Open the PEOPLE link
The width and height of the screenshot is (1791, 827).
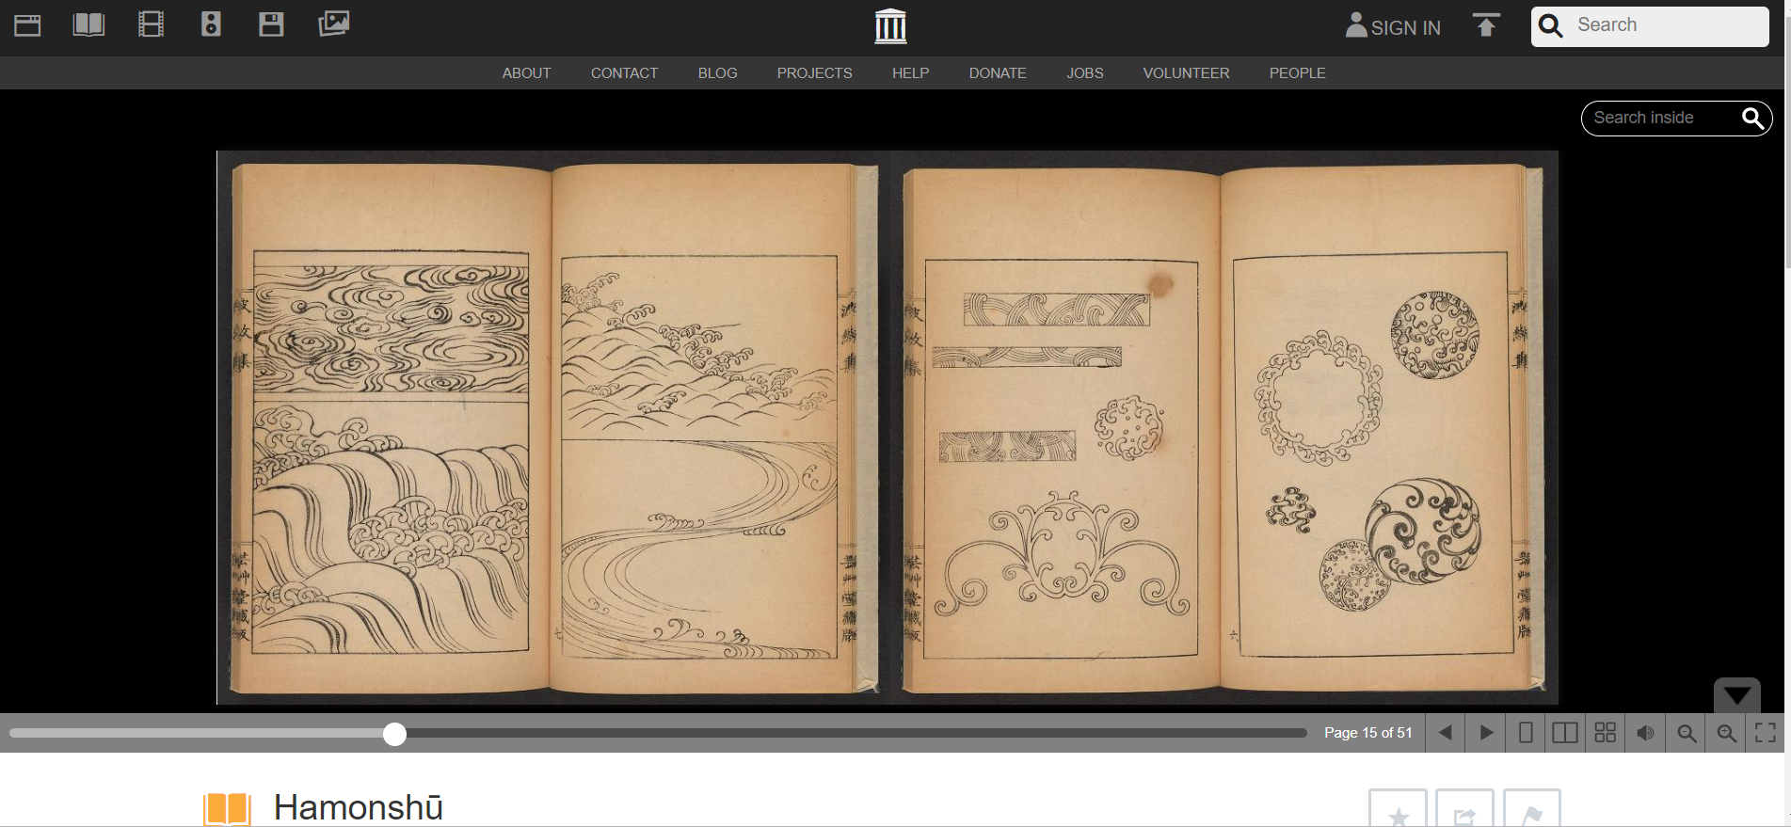pos(1297,73)
